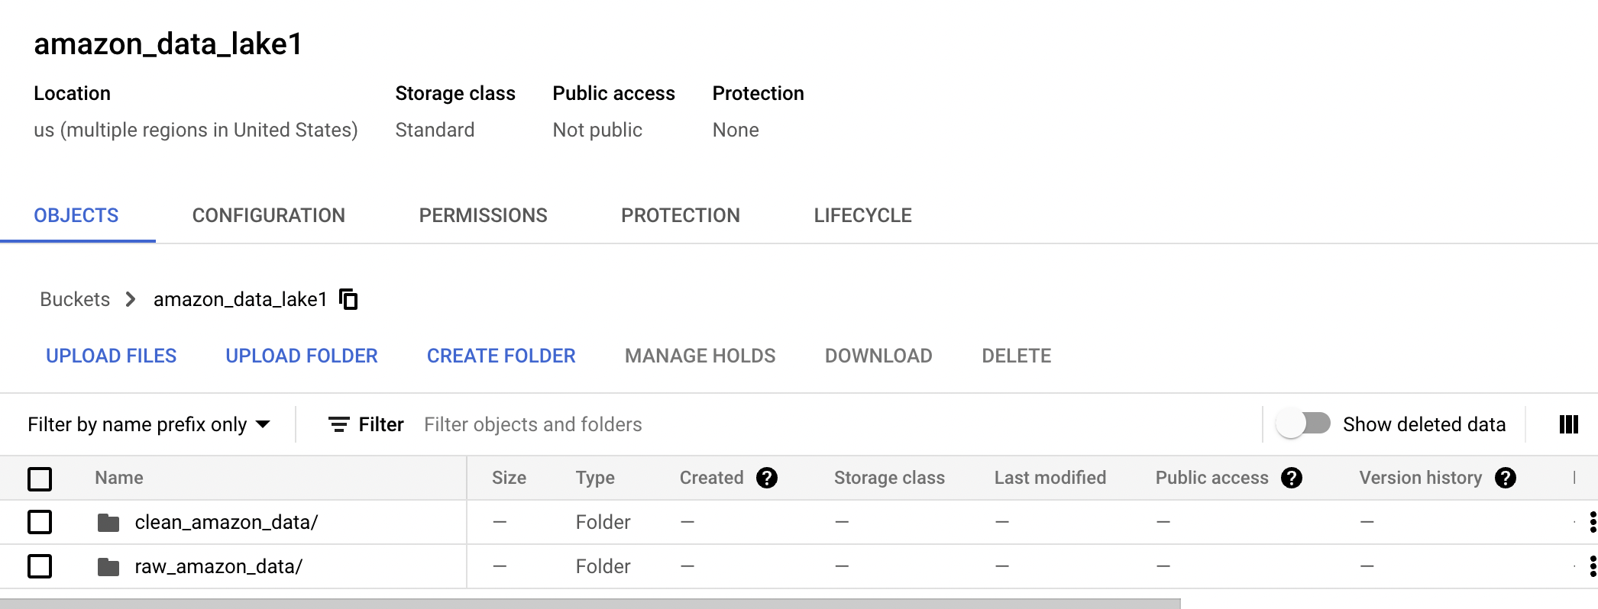Viewport: 1598px width, 609px height.
Task: Click the Size column header
Action: [509, 478]
